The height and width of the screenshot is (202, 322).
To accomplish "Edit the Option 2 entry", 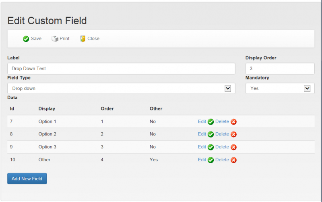I will pyautogui.click(x=202, y=134).
